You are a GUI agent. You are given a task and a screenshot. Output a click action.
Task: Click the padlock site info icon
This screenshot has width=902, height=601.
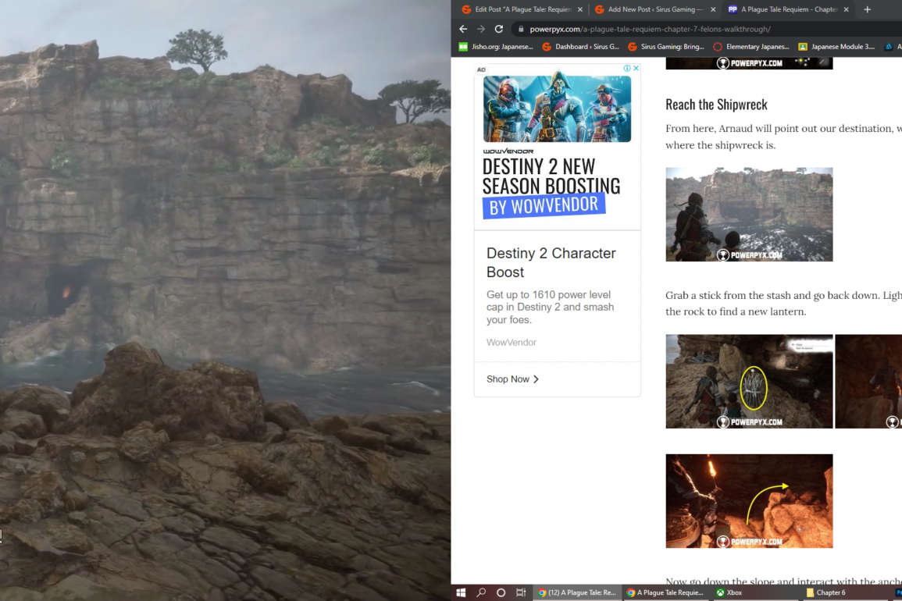coord(520,29)
